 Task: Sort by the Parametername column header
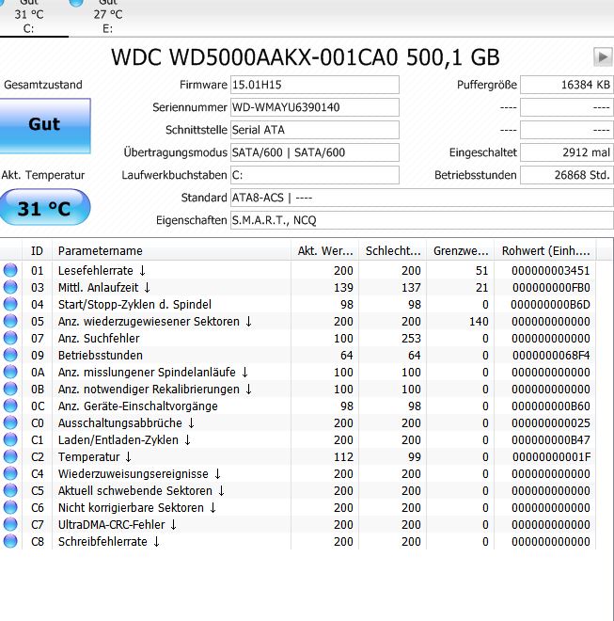(x=171, y=250)
